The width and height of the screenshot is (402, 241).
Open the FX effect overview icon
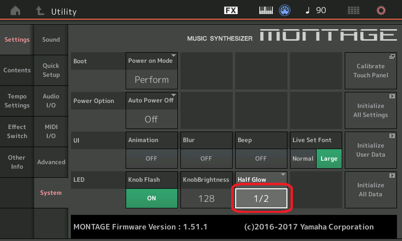[x=231, y=11]
